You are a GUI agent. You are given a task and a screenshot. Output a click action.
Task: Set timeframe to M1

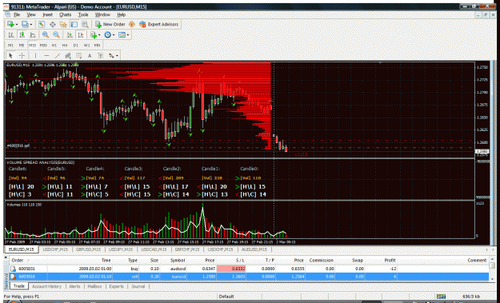(11, 46)
